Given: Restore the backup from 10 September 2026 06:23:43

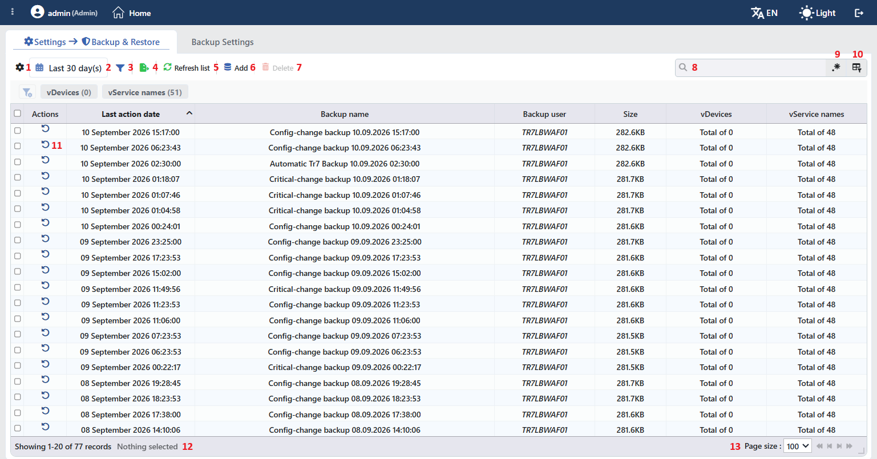Looking at the screenshot, I should point(45,145).
